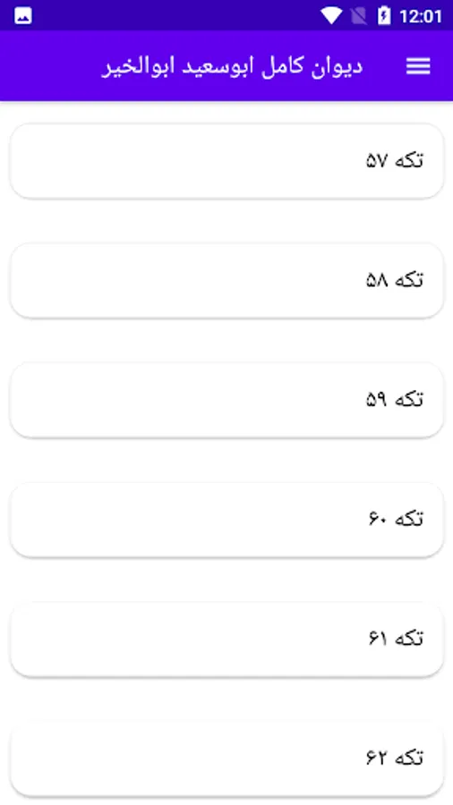Tap the Wi-Fi signal icon
Image resolution: width=453 pixels, height=805 pixels.
click(331, 16)
